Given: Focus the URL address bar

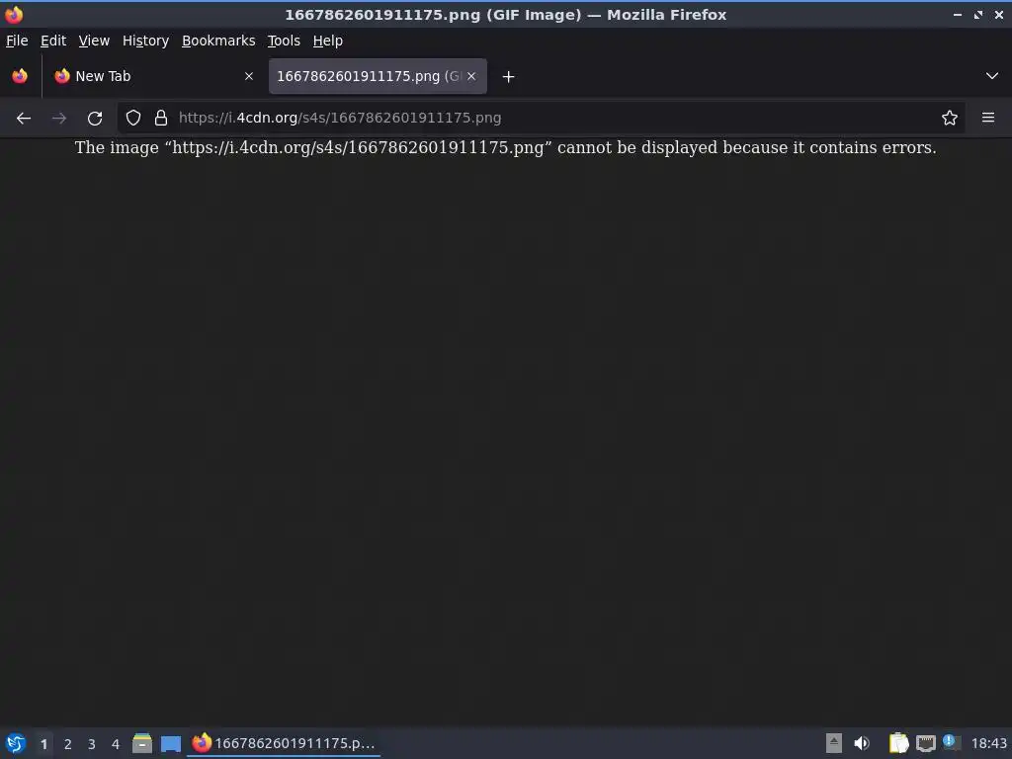Looking at the screenshot, I should pos(541,118).
